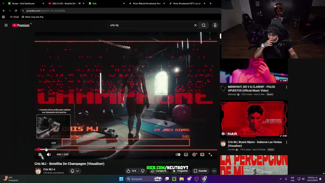Open the browser apps grid icon
325x183 pixels.
pos(3,17)
